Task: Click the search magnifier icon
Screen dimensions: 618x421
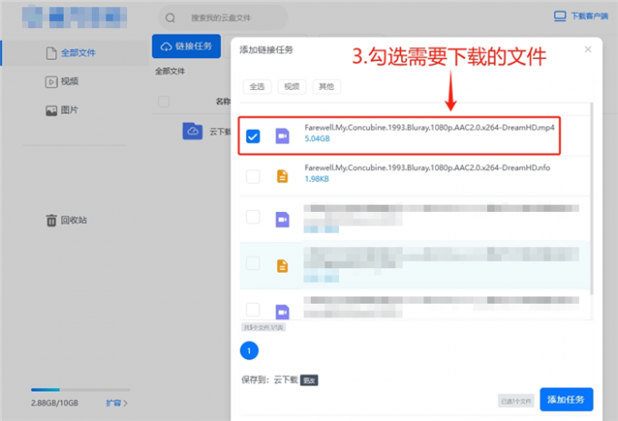Action: 170,18
